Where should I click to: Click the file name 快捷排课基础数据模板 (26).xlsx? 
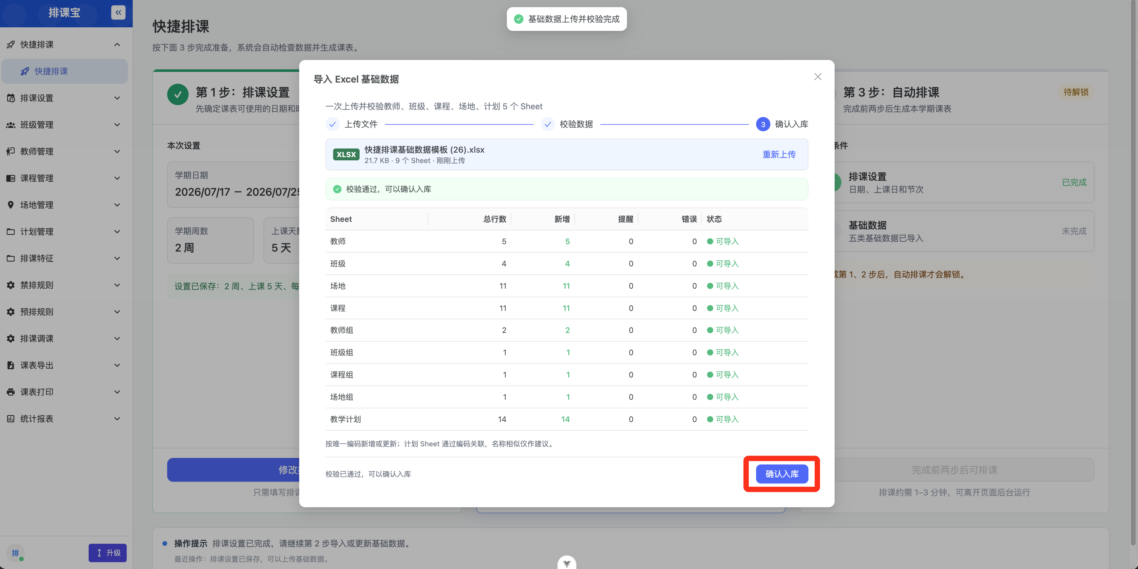pos(424,150)
